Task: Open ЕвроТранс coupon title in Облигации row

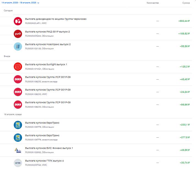Action: pos(42,123)
